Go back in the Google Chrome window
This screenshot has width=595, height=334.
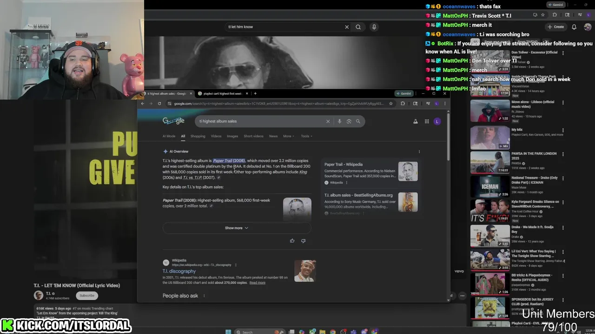[143, 103]
